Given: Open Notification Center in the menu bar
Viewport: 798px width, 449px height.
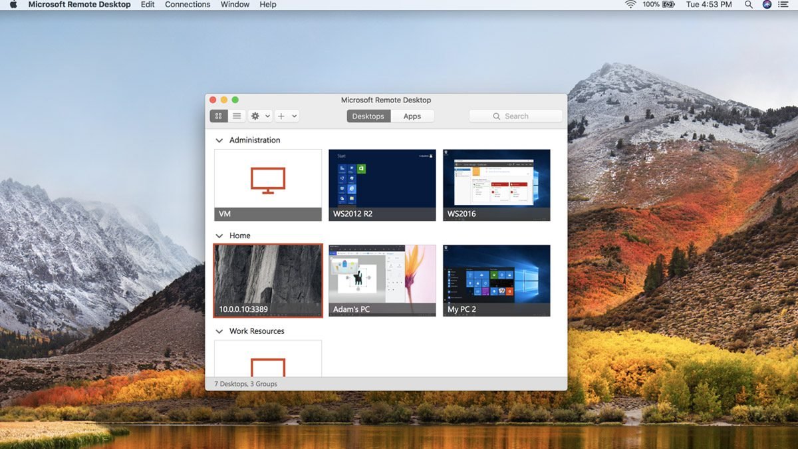Looking at the screenshot, I should click(784, 5).
